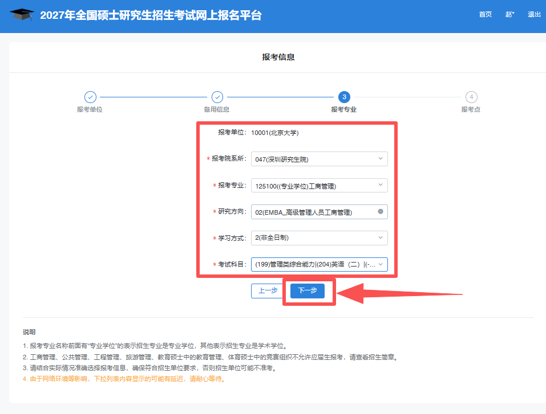Select the 125100 工商管理 combo box

point(319,185)
